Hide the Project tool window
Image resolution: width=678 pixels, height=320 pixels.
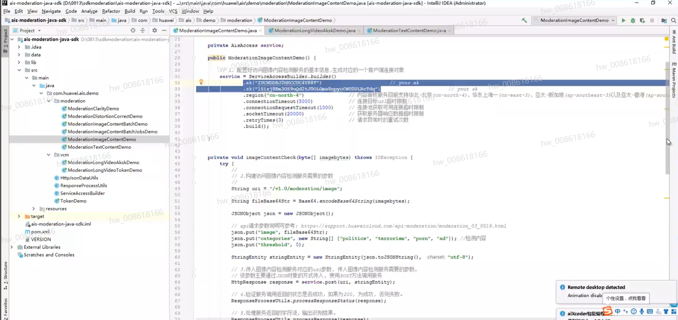click(x=164, y=30)
